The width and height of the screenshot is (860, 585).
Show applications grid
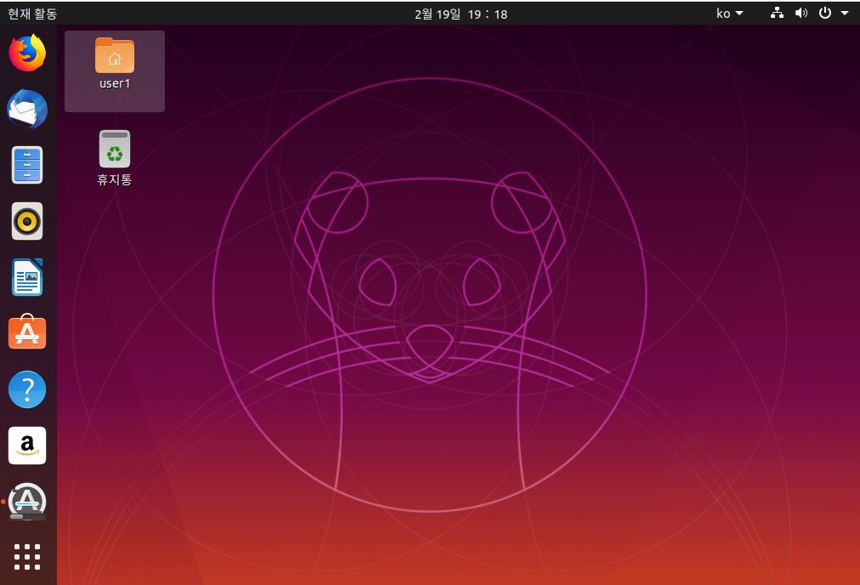pos(27,557)
